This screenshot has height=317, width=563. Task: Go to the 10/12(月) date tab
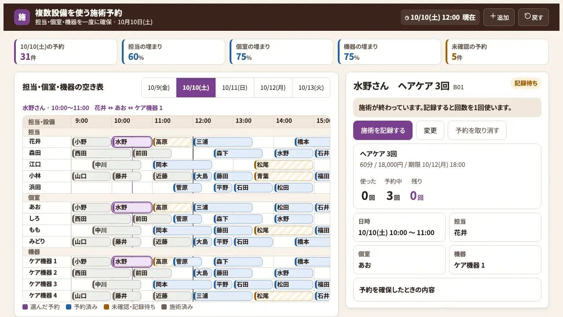click(x=273, y=88)
